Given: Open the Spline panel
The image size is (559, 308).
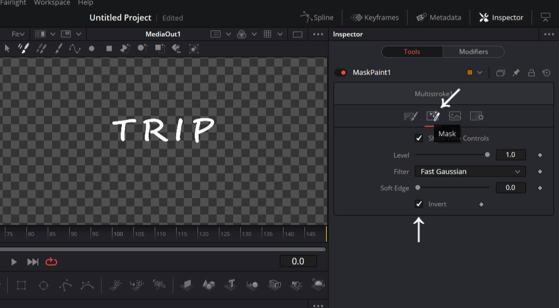Looking at the screenshot, I should tap(317, 18).
